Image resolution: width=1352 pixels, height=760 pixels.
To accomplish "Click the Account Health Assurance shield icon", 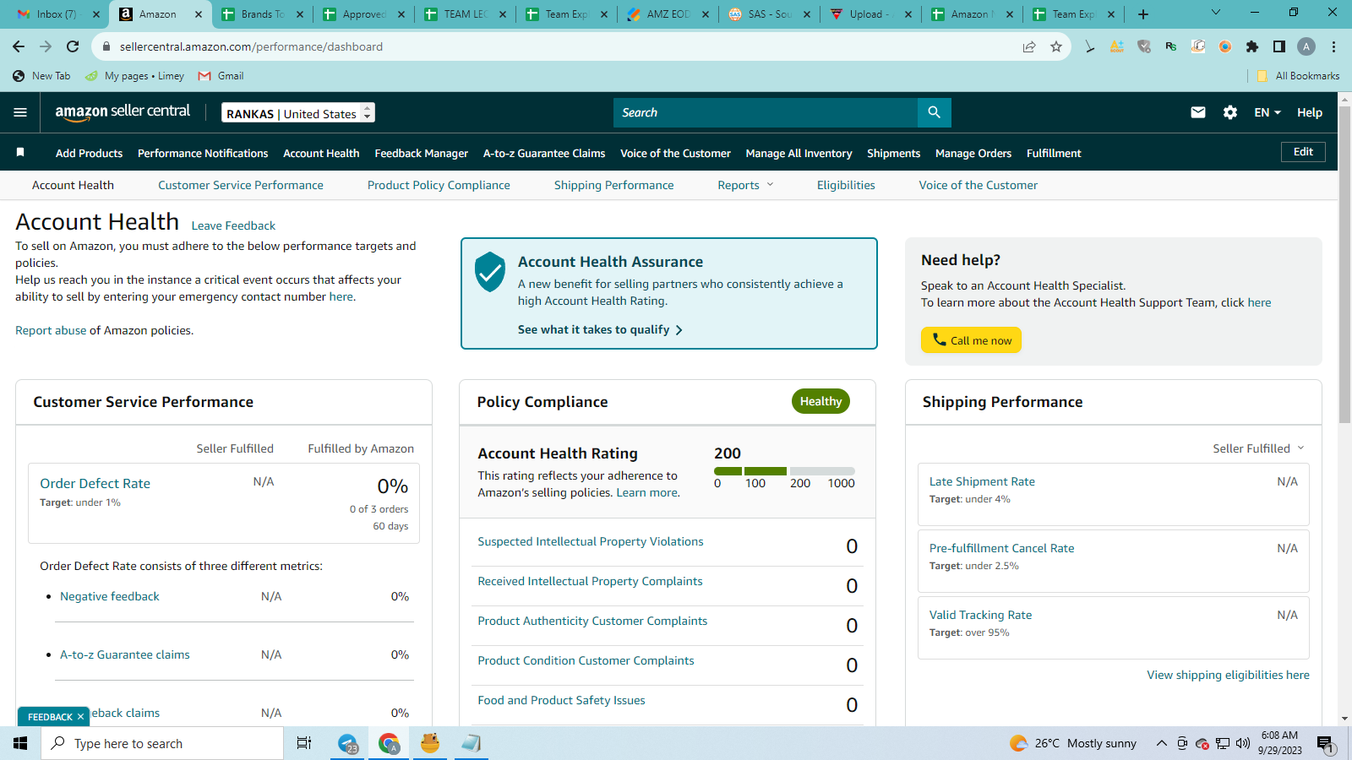I will point(490,271).
